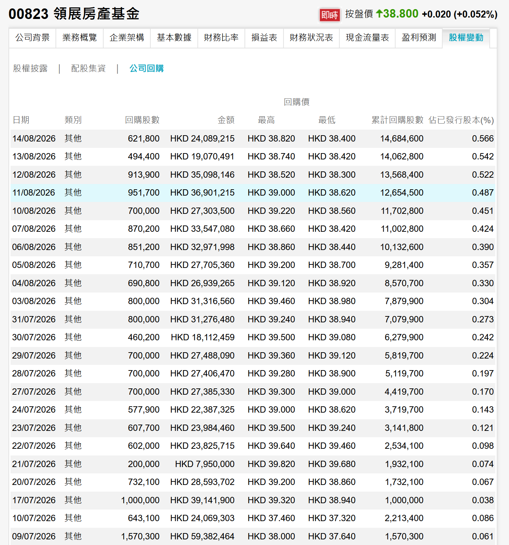The image size is (509, 545).
Task: Click amount HKD 31,276,480
Action: point(202,319)
